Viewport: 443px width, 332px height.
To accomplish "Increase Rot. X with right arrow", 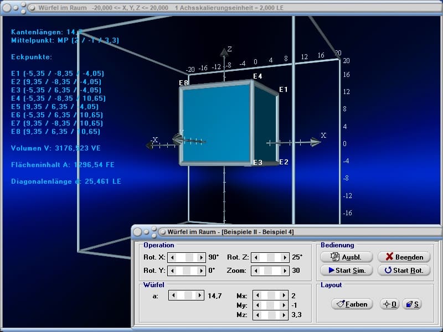I will click(x=202, y=257).
